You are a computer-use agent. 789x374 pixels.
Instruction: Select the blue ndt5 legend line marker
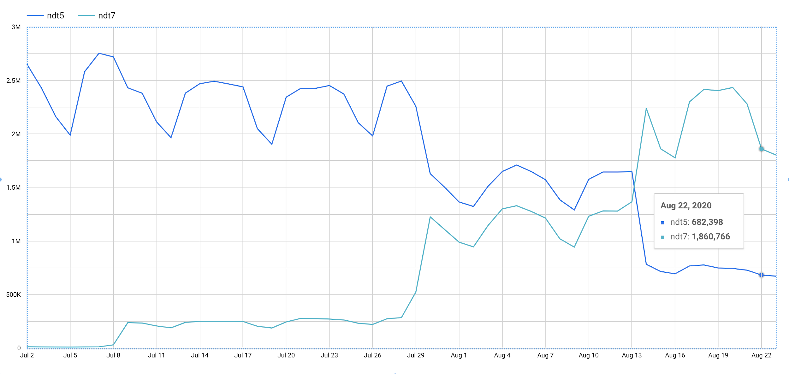[35, 15]
